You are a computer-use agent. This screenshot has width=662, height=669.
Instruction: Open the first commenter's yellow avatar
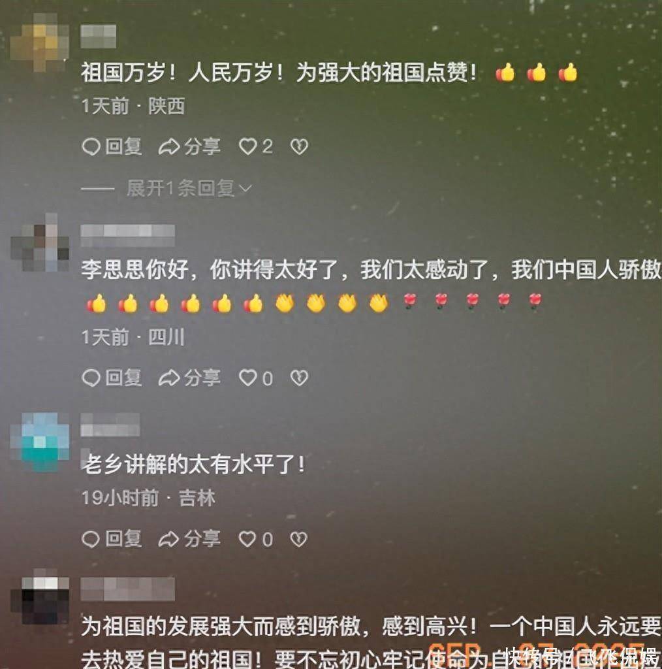coord(40,42)
